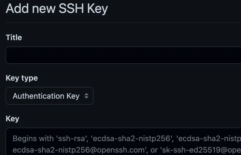Click the 'Add new SSH Key' heading
Viewport: 241px width, 155px height.
[57, 9]
